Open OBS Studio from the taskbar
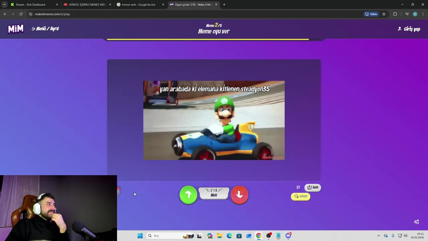 pos(269,236)
